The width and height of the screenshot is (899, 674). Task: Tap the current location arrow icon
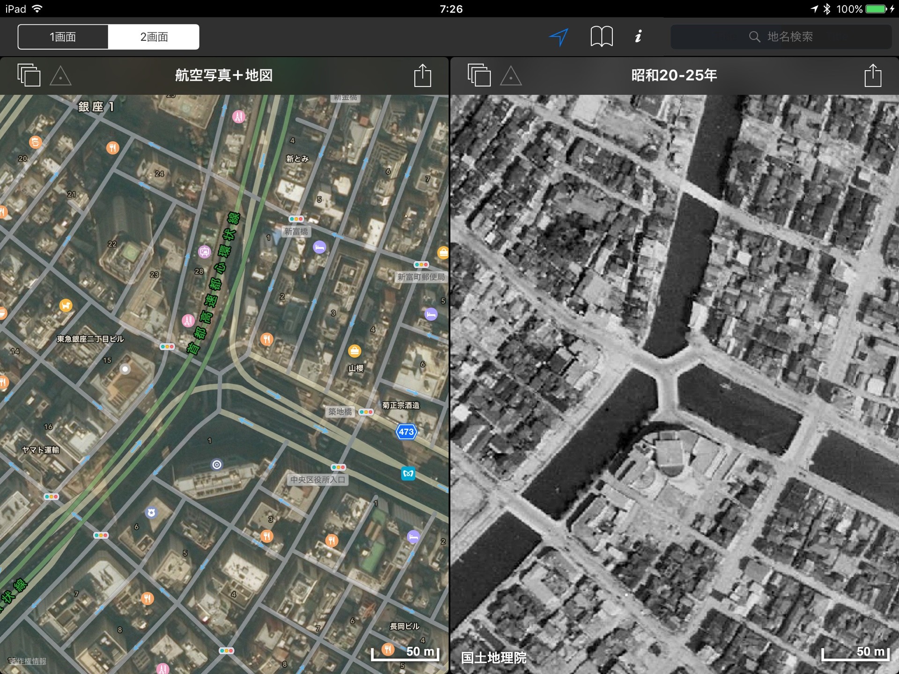point(559,37)
